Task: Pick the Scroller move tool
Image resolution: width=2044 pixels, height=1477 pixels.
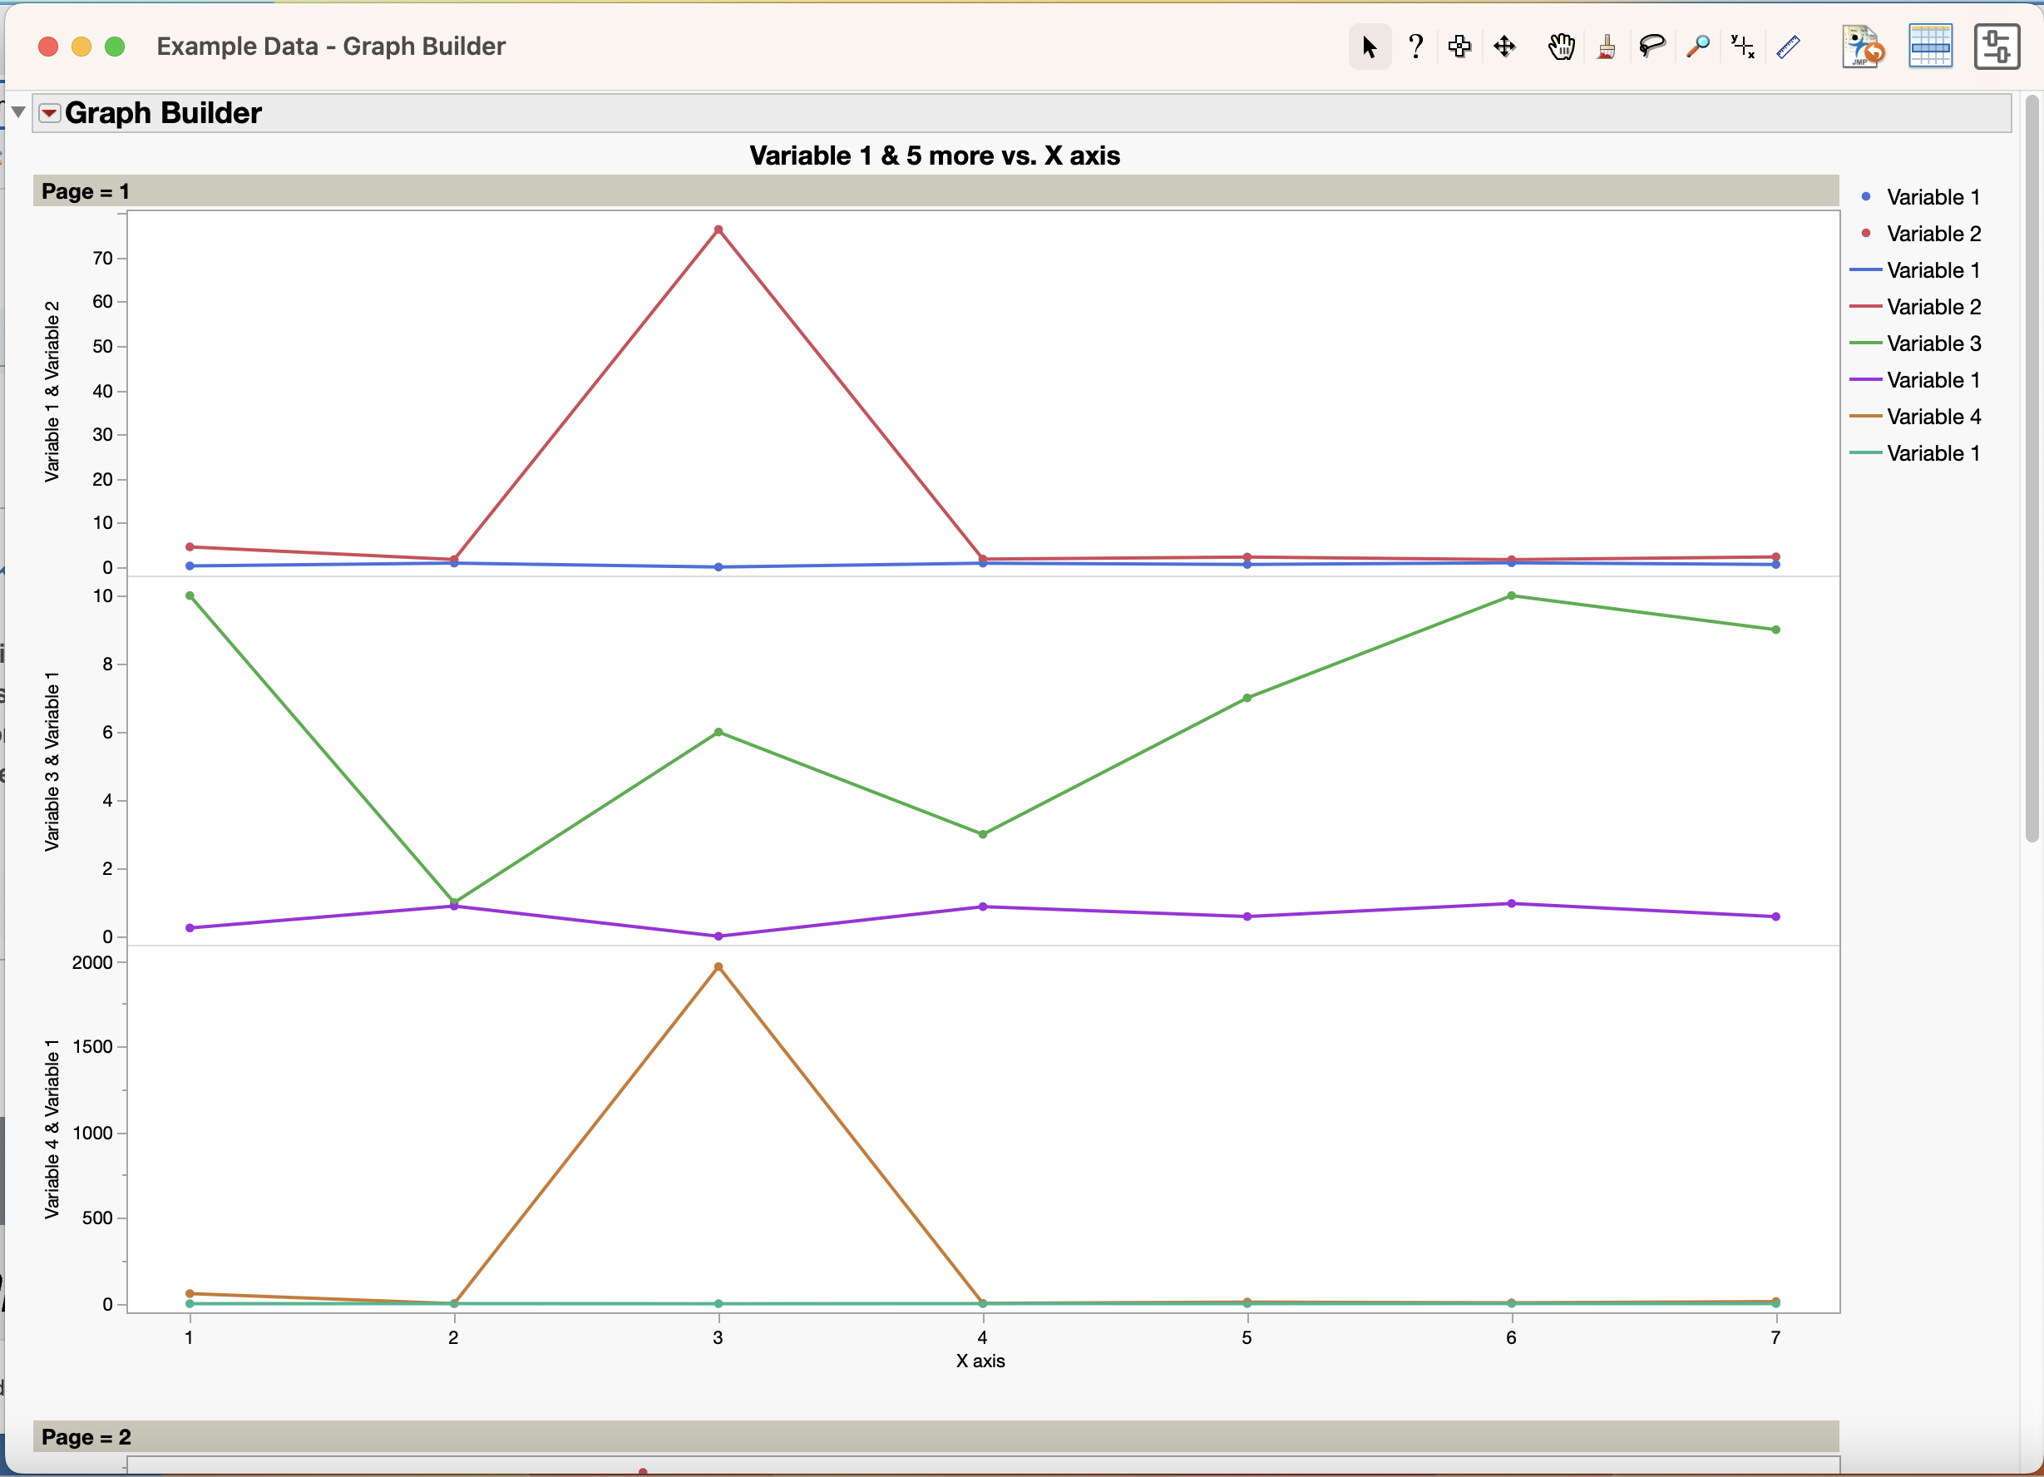Action: (x=1504, y=46)
